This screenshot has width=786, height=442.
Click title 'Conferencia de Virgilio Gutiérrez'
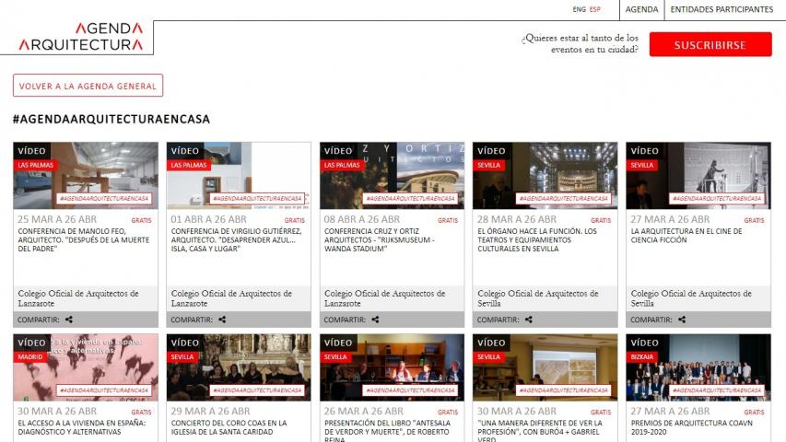click(x=236, y=240)
